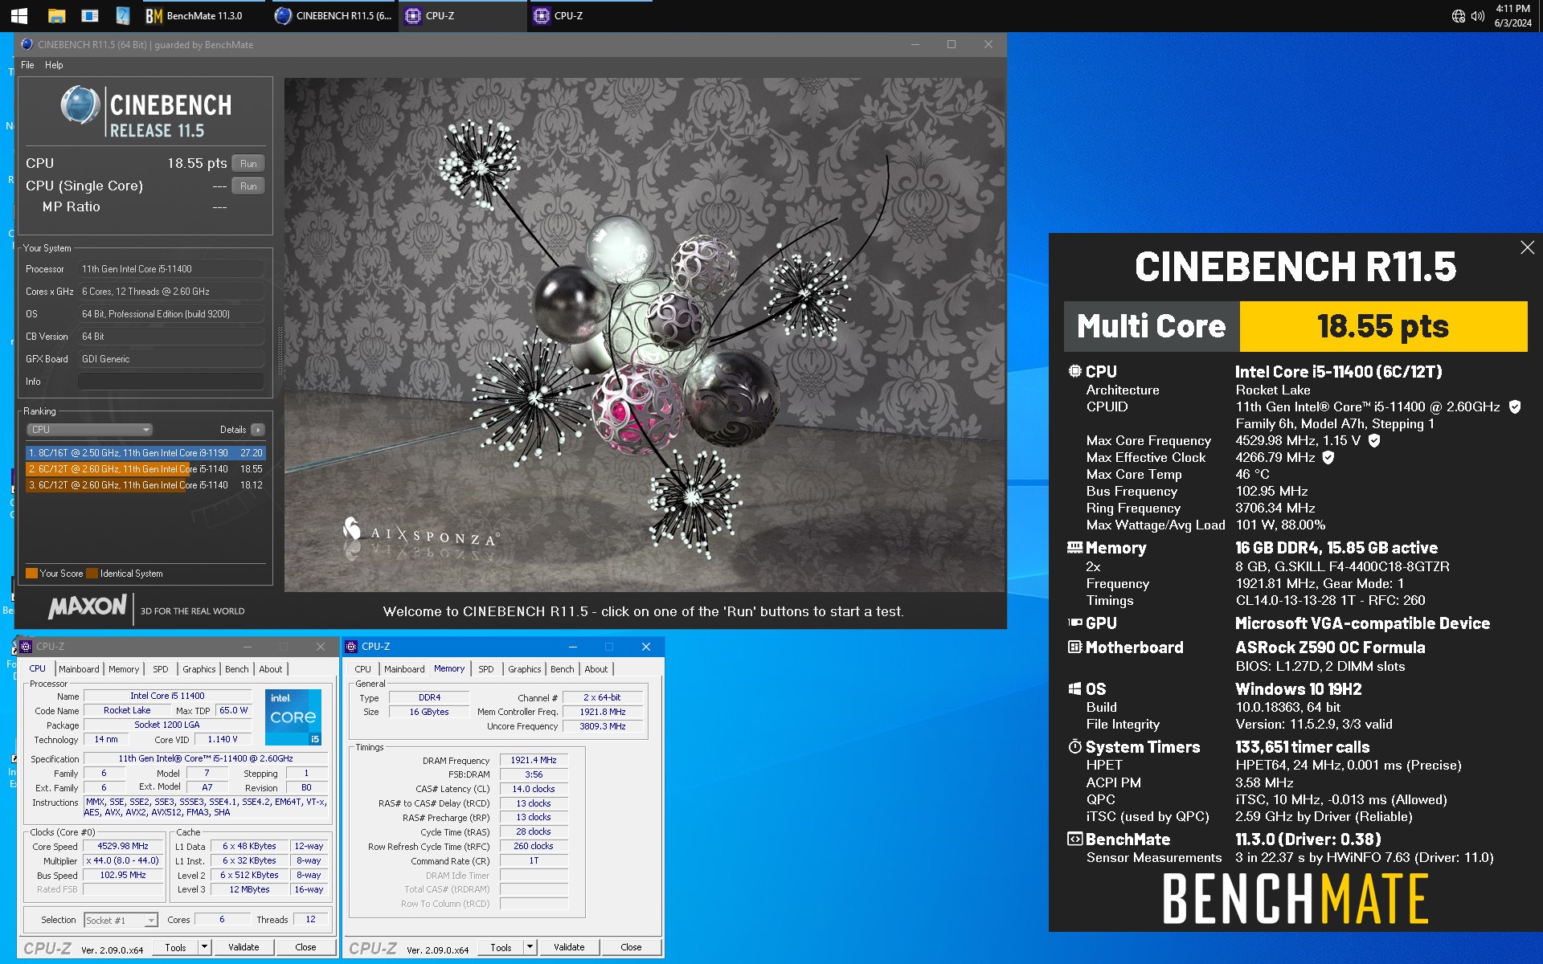
Task: Click the taskbar clock showing 4:11 PM
Action: coord(1512,15)
